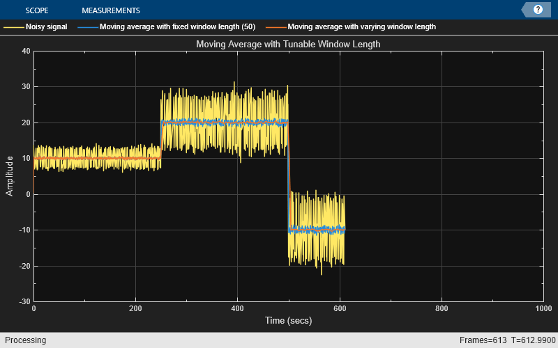This screenshot has height=348, width=558.
Task: Open the SCOPE tab
Action: (36, 10)
